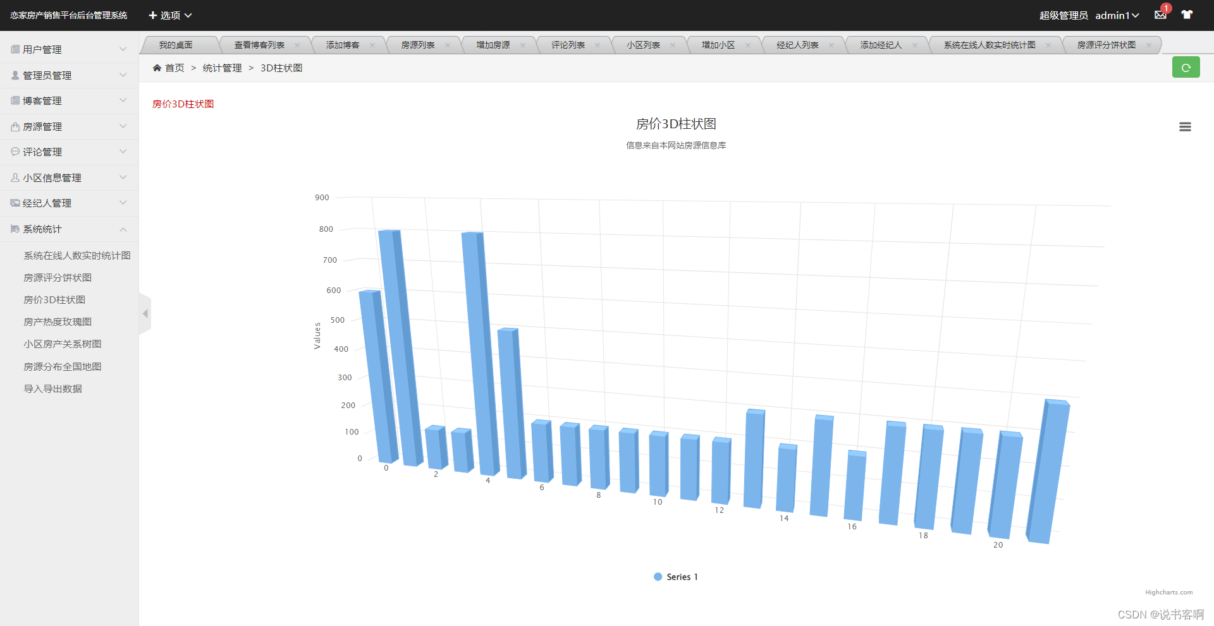Close the 评论列表 tab

(598, 45)
